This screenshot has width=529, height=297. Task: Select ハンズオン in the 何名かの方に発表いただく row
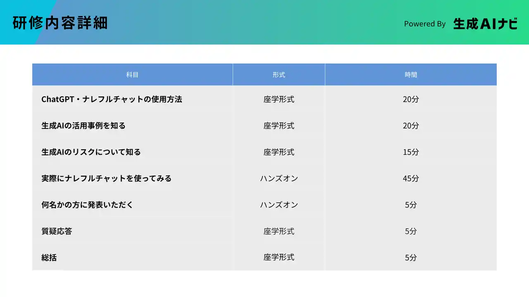tap(279, 205)
